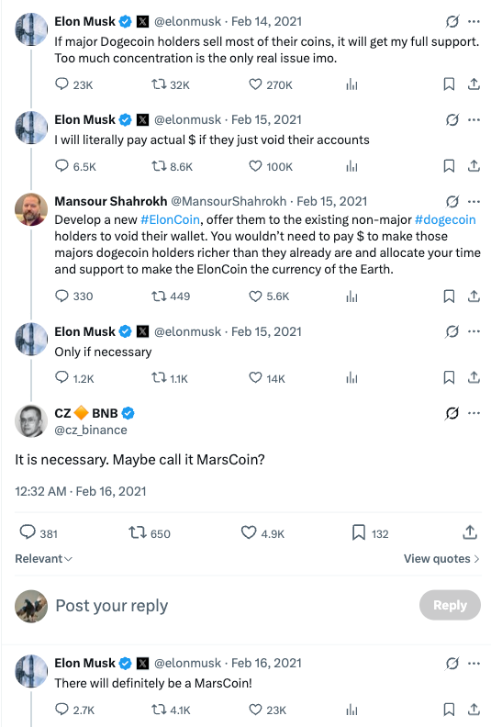Click the 'Post your reply' text field
The height and width of the screenshot is (727, 491).
(232, 606)
